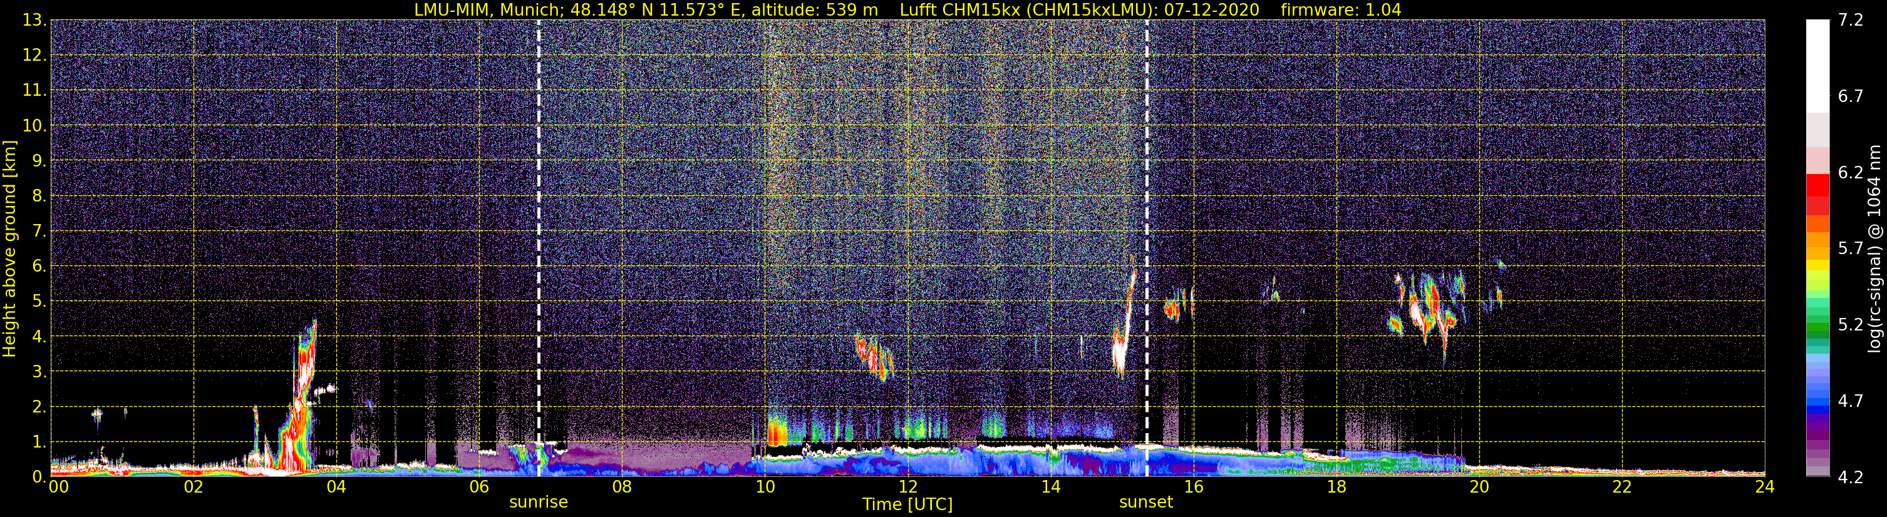Click the colorbar tick label 5.7
This screenshot has width=1887, height=517.
(1851, 248)
